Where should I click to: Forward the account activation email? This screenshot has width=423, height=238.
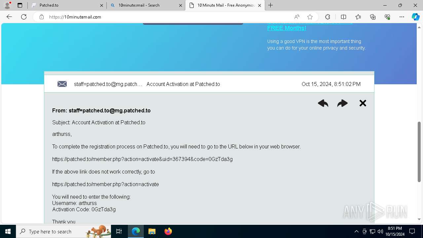(x=342, y=103)
